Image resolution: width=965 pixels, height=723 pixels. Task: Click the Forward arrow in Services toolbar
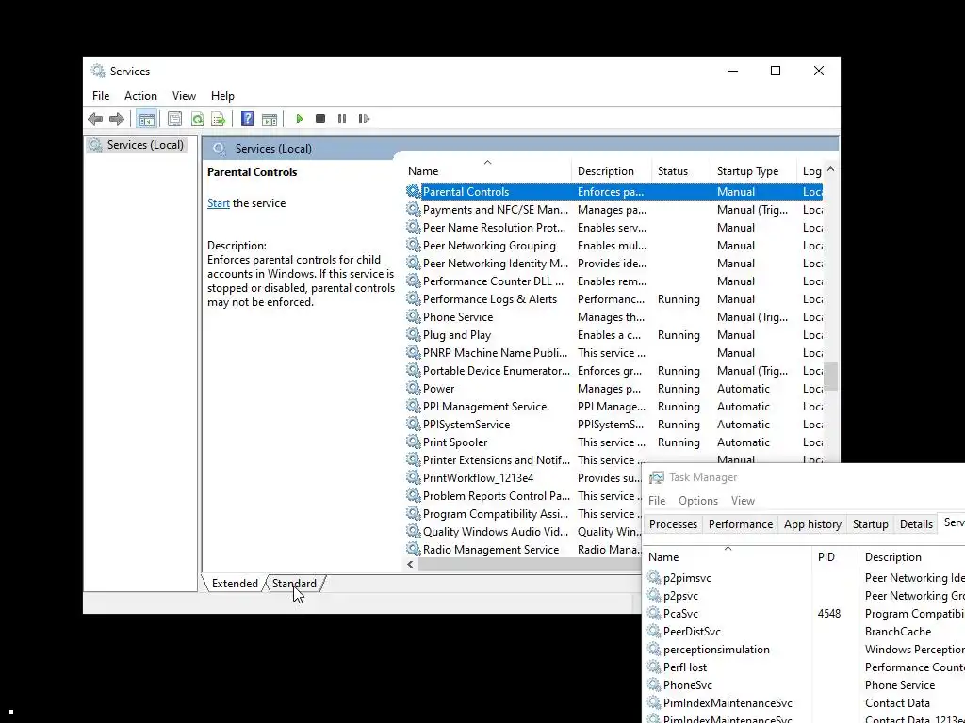(x=116, y=119)
